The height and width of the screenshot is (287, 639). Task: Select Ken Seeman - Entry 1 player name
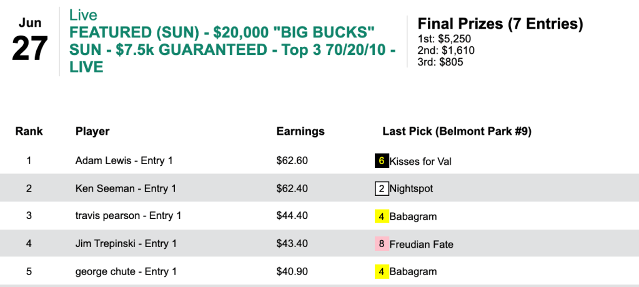126,188
